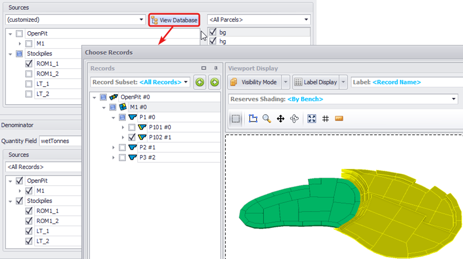Go to next record with green right arrow
Image resolution: width=463 pixels, height=259 pixels.
click(x=215, y=82)
